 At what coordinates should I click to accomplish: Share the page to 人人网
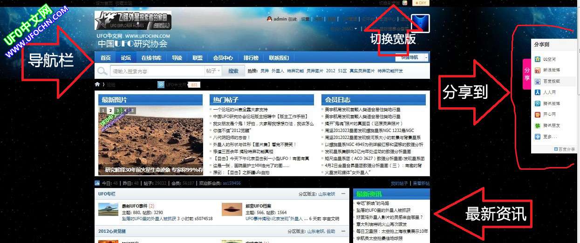tap(538, 92)
